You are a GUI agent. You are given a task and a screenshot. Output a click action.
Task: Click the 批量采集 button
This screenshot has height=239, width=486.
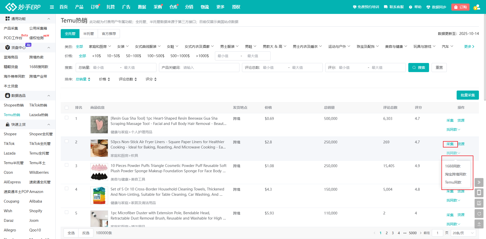pos(468,95)
